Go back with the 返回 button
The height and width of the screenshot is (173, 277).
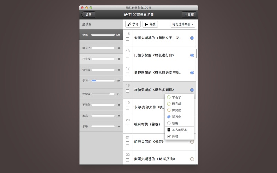[88, 15]
